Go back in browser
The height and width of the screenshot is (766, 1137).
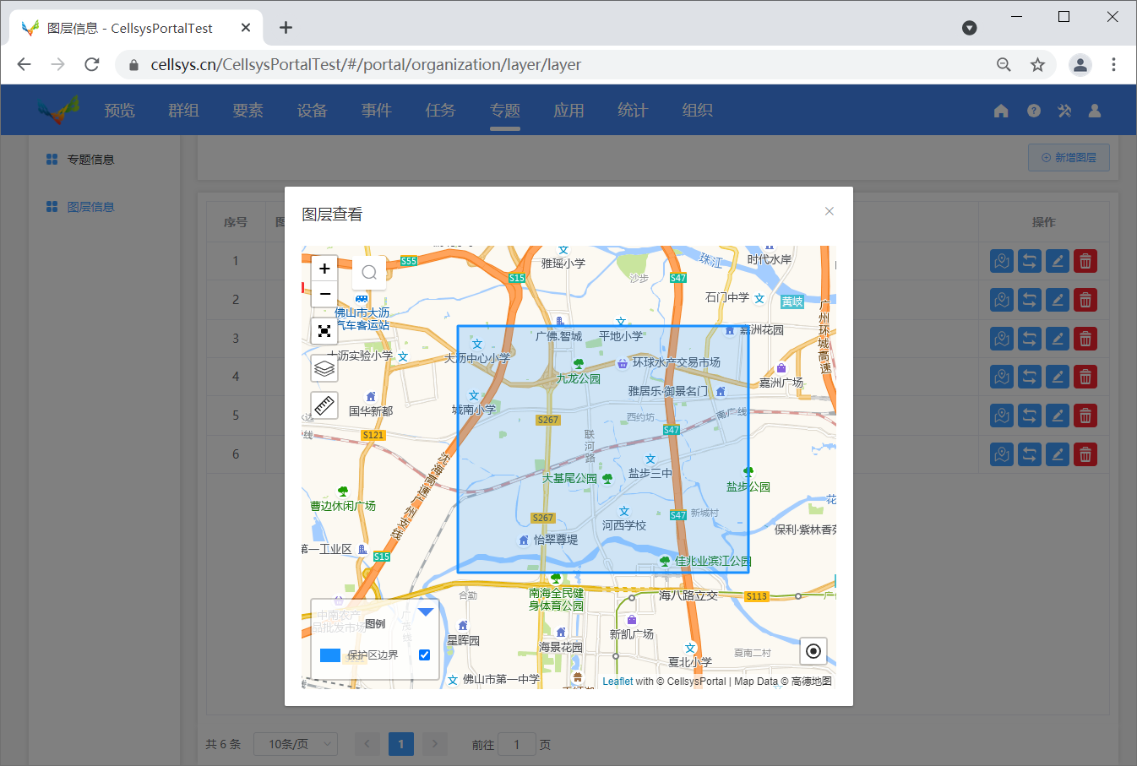tap(24, 64)
